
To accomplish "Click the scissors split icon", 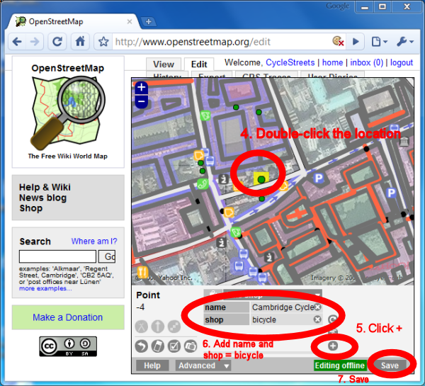I will [x=141, y=327].
